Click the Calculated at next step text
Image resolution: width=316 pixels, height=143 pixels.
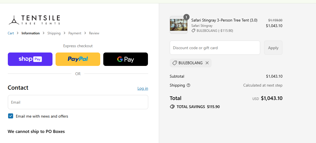[x=263, y=85]
